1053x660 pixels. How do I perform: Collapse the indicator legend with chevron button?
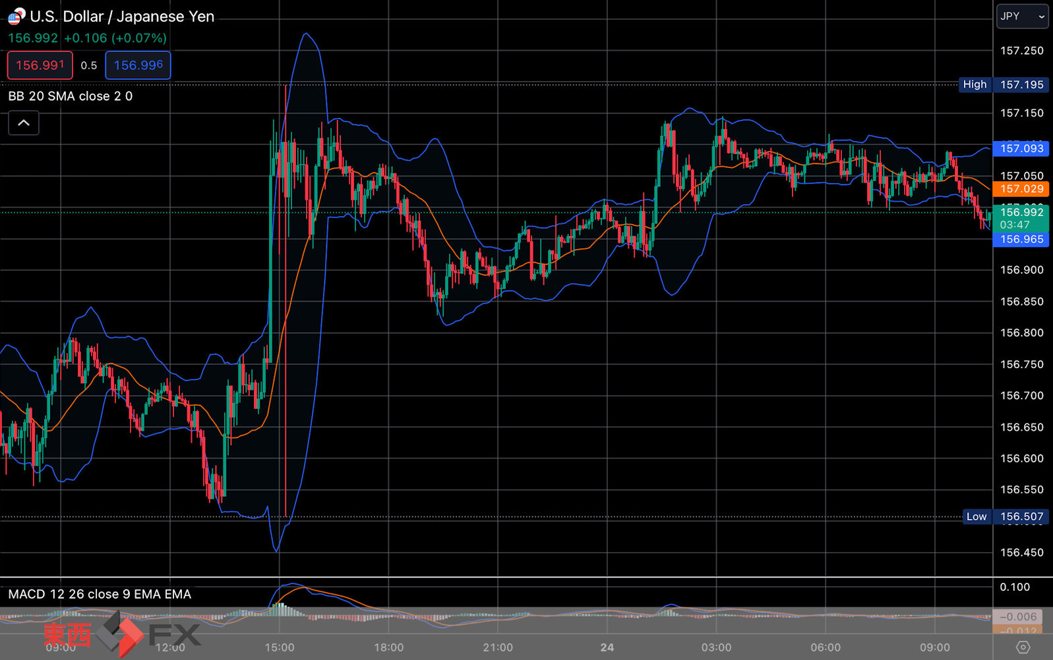pyautogui.click(x=24, y=123)
